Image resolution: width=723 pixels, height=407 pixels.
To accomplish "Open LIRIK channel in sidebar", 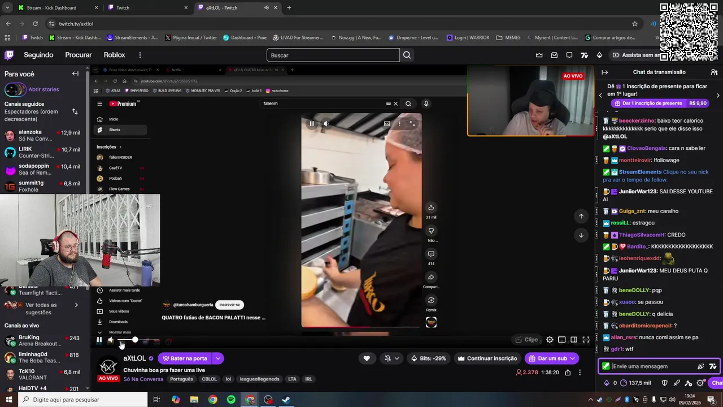I will tap(42, 153).
